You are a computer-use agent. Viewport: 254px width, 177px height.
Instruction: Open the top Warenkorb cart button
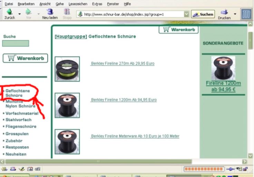pyautogui.click(x=178, y=29)
